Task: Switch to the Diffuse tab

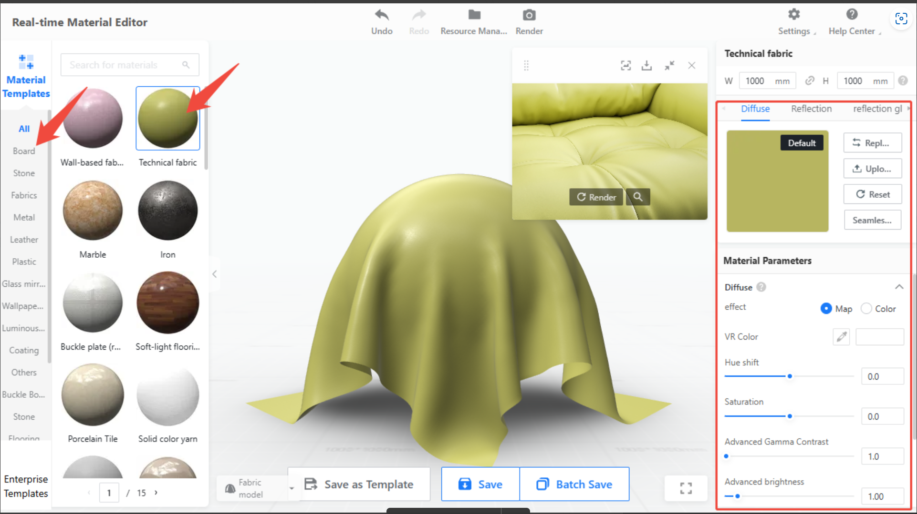Action: click(755, 109)
